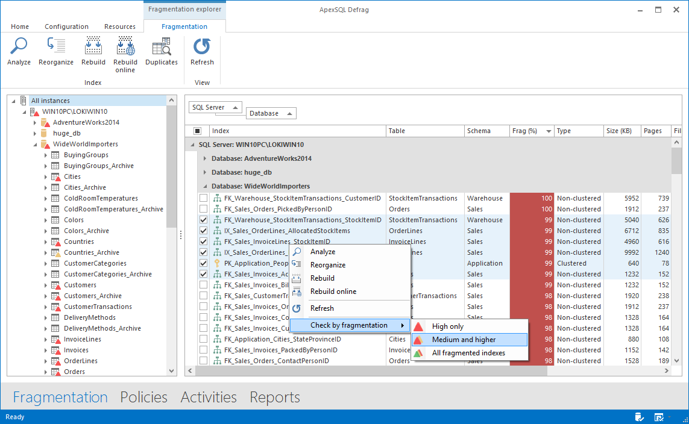
Task: Switch to the Configuration ribbon tab
Action: point(66,26)
